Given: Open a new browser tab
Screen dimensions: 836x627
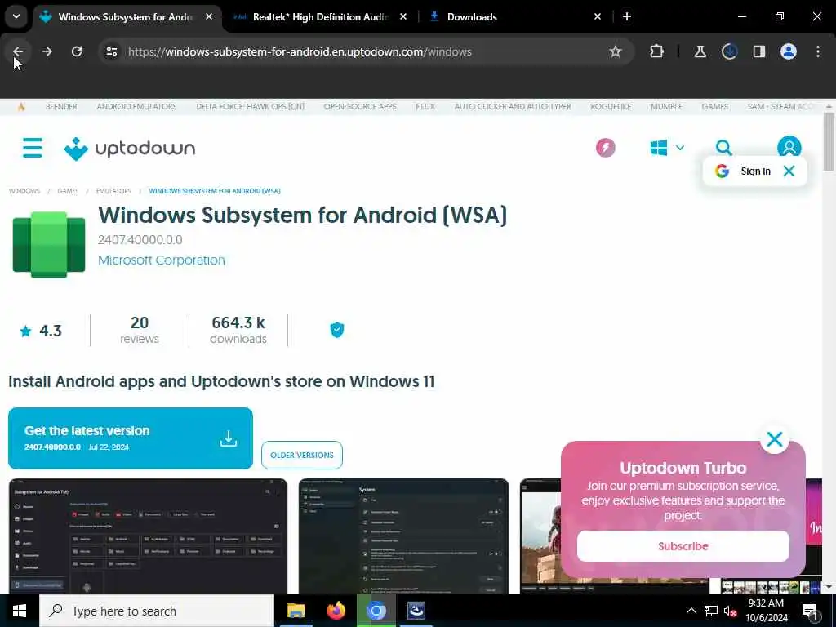Looking at the screenshot, I should click(x=627, y=16).
